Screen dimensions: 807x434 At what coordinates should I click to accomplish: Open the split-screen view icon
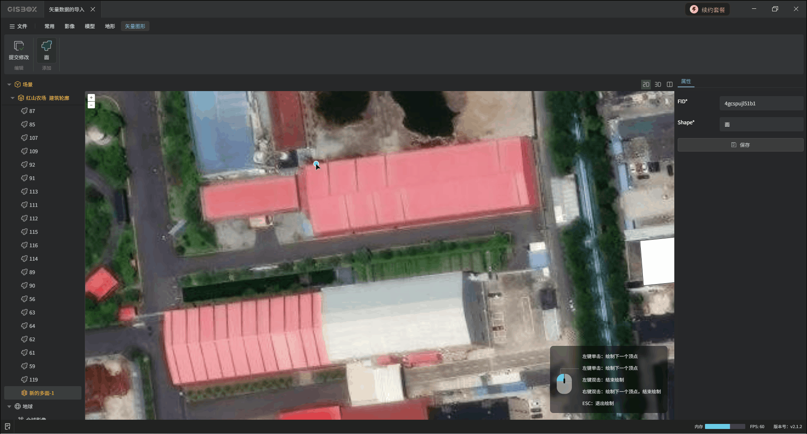point(670,84)
